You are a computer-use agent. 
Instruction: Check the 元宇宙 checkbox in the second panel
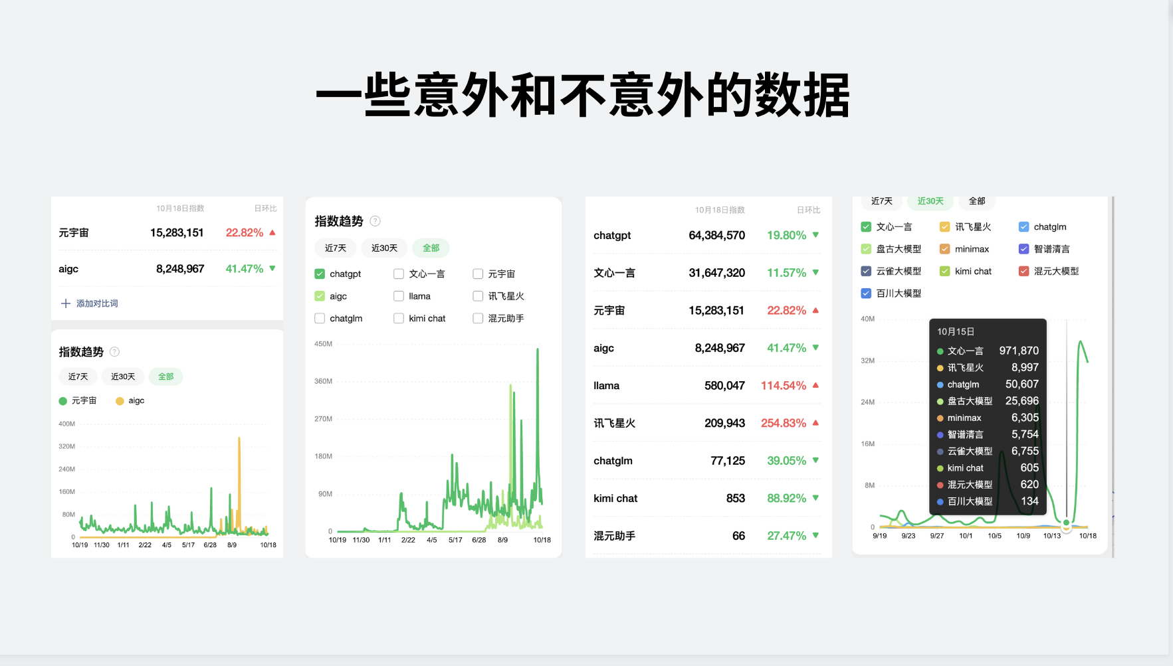click(478, 274)
